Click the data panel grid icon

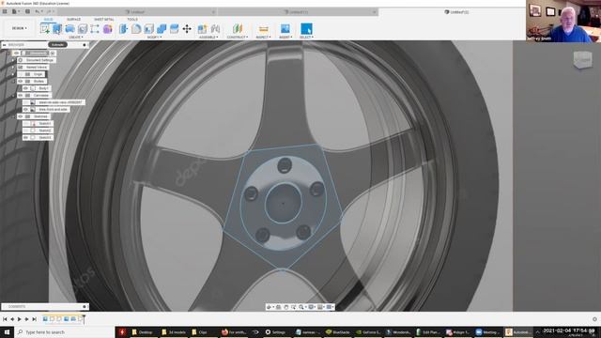[x=5, y=11]
